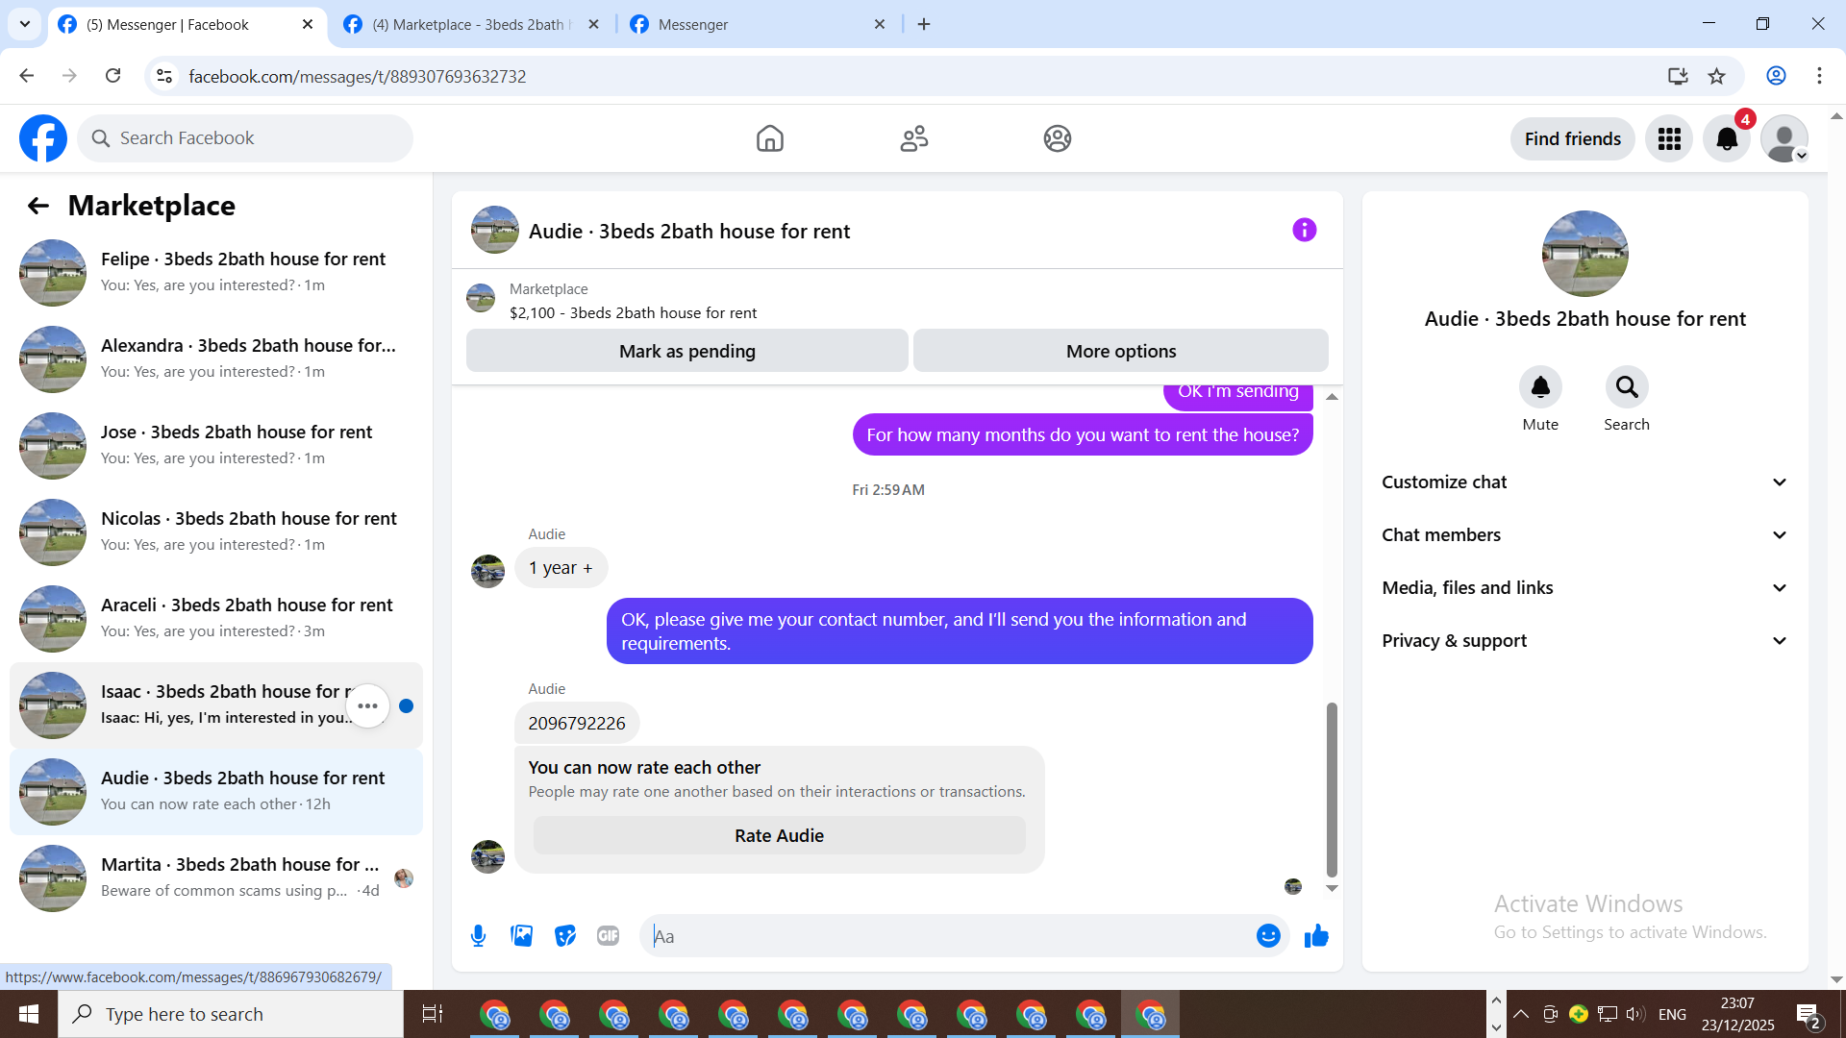Expand the Customize chat section
1846x1038 pixels.
(1584, 482)
